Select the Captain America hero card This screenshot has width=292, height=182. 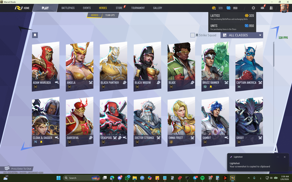tap(249, 66)
